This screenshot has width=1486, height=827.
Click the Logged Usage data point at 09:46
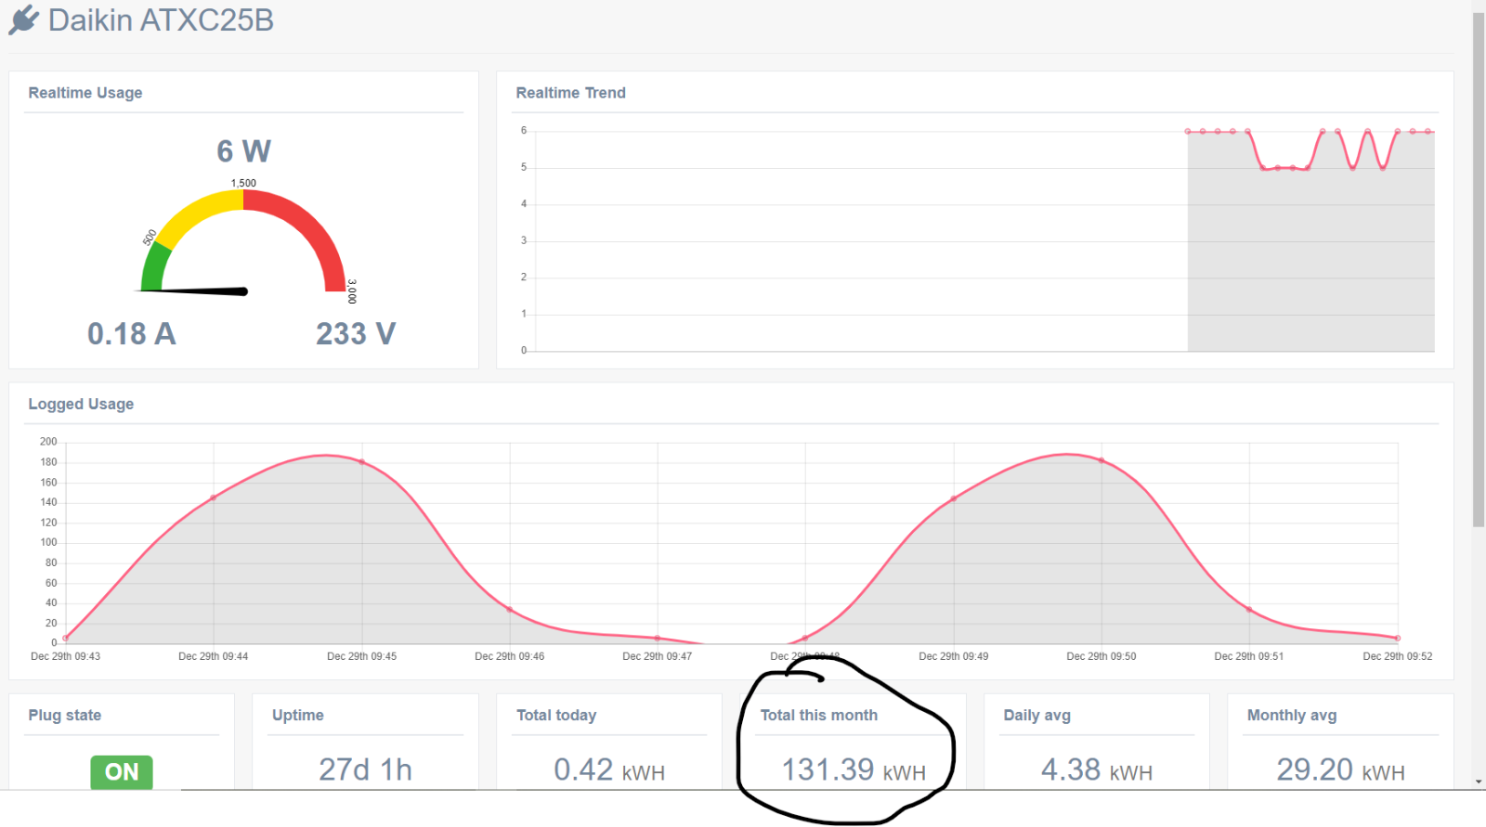510,610
